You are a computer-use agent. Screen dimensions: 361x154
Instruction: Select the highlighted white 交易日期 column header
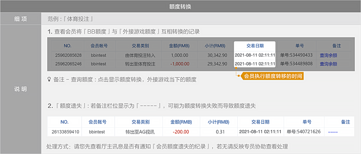coord(255,46)
